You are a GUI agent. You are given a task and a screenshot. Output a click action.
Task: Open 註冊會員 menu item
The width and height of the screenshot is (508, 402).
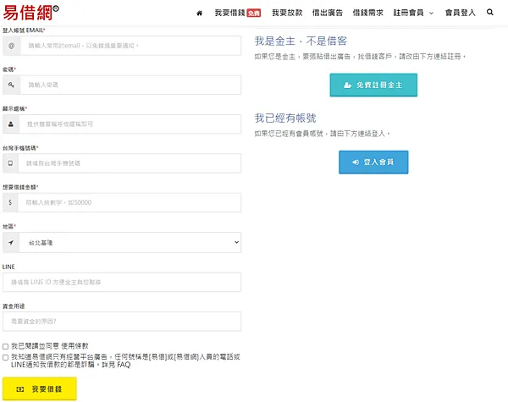click(x=408, y=13)
